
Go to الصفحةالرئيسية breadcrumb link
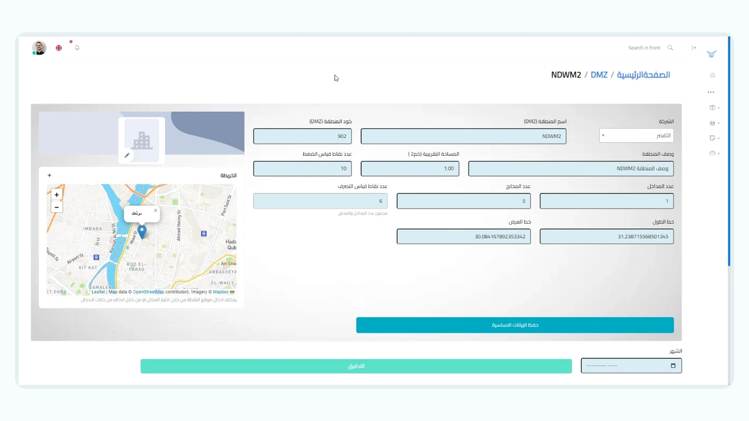[x=643, y=75]
